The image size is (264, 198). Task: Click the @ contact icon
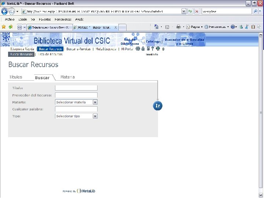click(163, 49)
